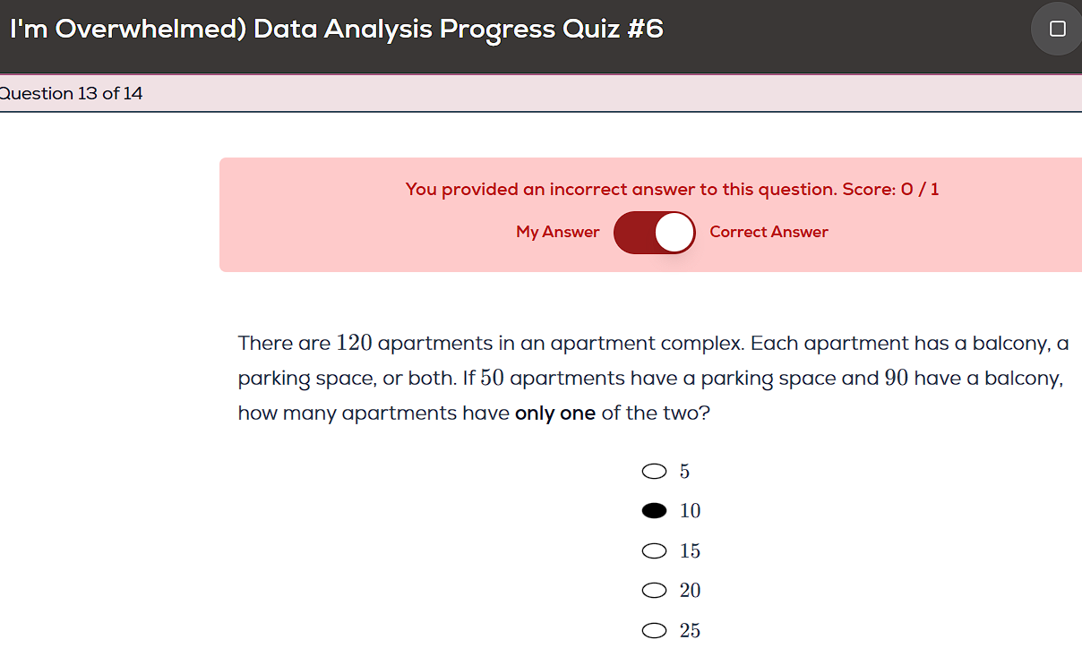Choose the radio option 15
Viewport: 1082px width, 665px height.
[655, 551]
